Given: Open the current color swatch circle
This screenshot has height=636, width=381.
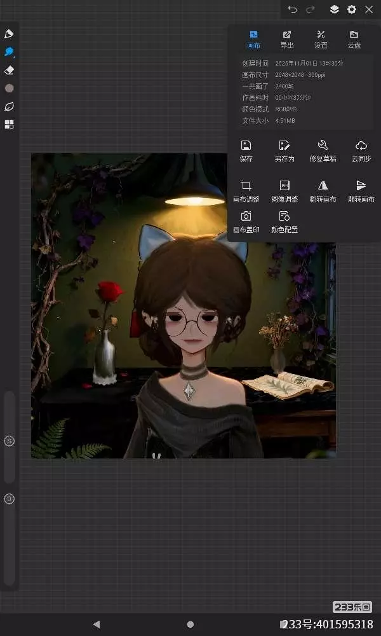Looking at the screenshot, I should coord(9,88).
